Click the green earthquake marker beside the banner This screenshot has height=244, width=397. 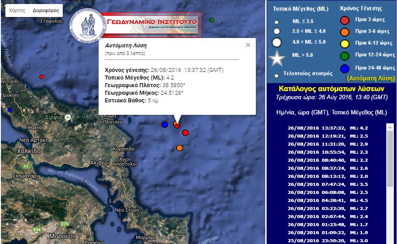(x=212, y=20)
